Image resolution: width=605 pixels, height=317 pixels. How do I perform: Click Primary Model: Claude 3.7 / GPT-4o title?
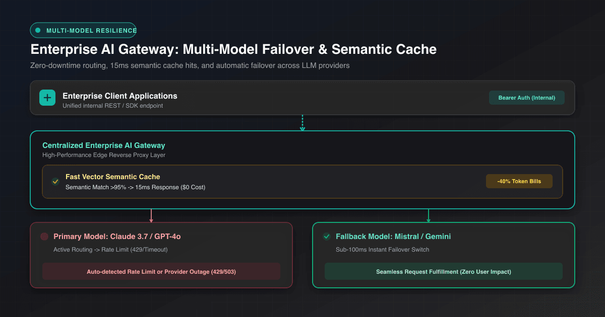pyautogui.click(x=117, y=236)
